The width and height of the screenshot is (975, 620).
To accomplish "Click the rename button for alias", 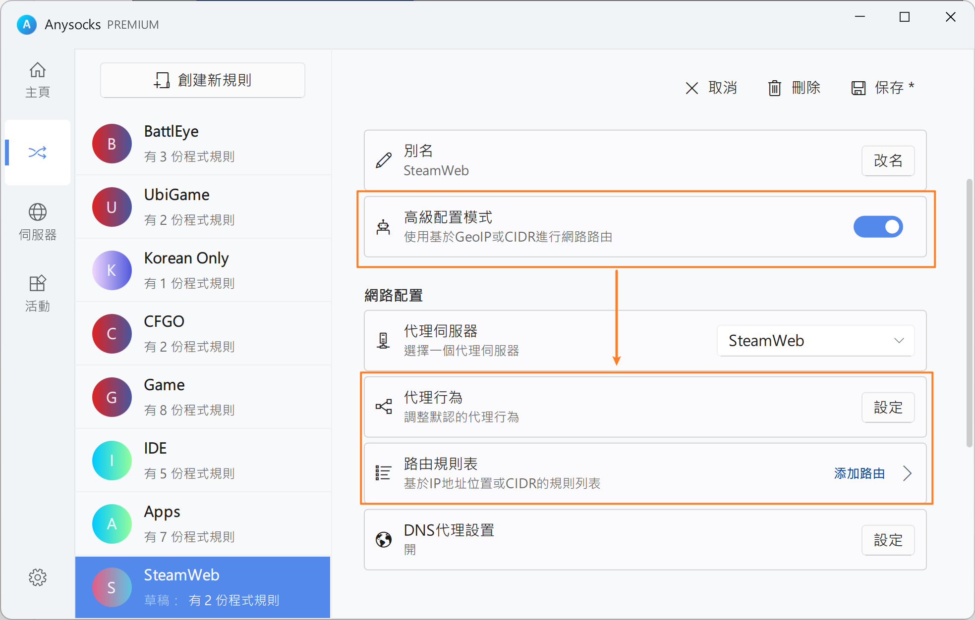I will (887, 160).
